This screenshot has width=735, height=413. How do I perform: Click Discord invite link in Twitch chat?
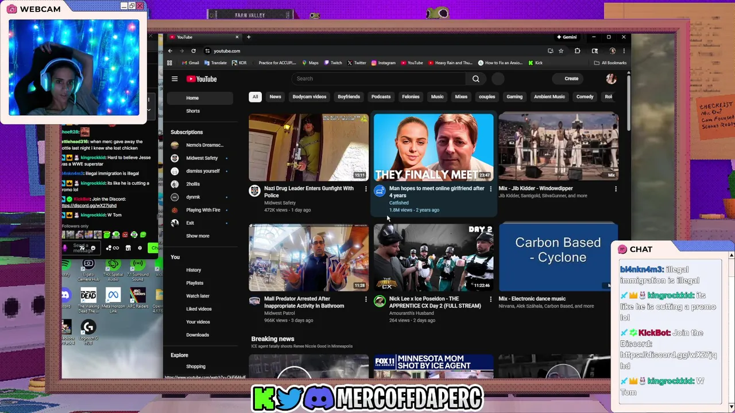point(89,205)
